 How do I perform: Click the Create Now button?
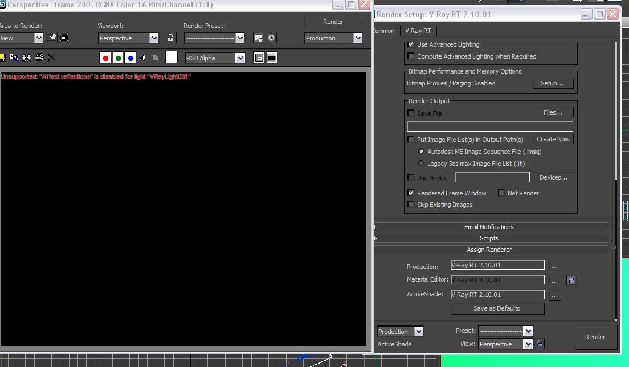coord(553,139)
